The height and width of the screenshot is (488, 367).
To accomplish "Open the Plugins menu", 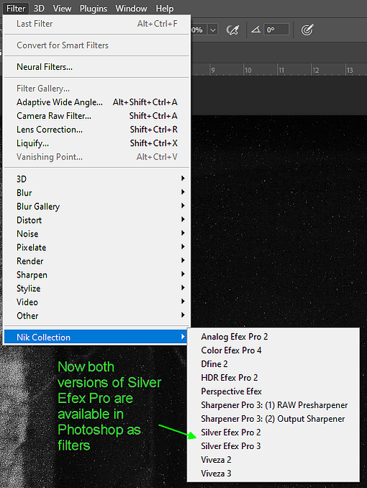I will [94, 9].
